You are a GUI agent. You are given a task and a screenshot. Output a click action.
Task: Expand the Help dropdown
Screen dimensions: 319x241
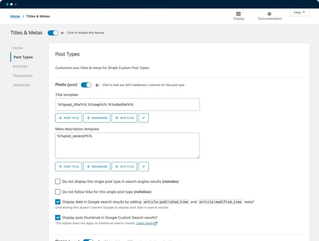(x=299, y=12)
